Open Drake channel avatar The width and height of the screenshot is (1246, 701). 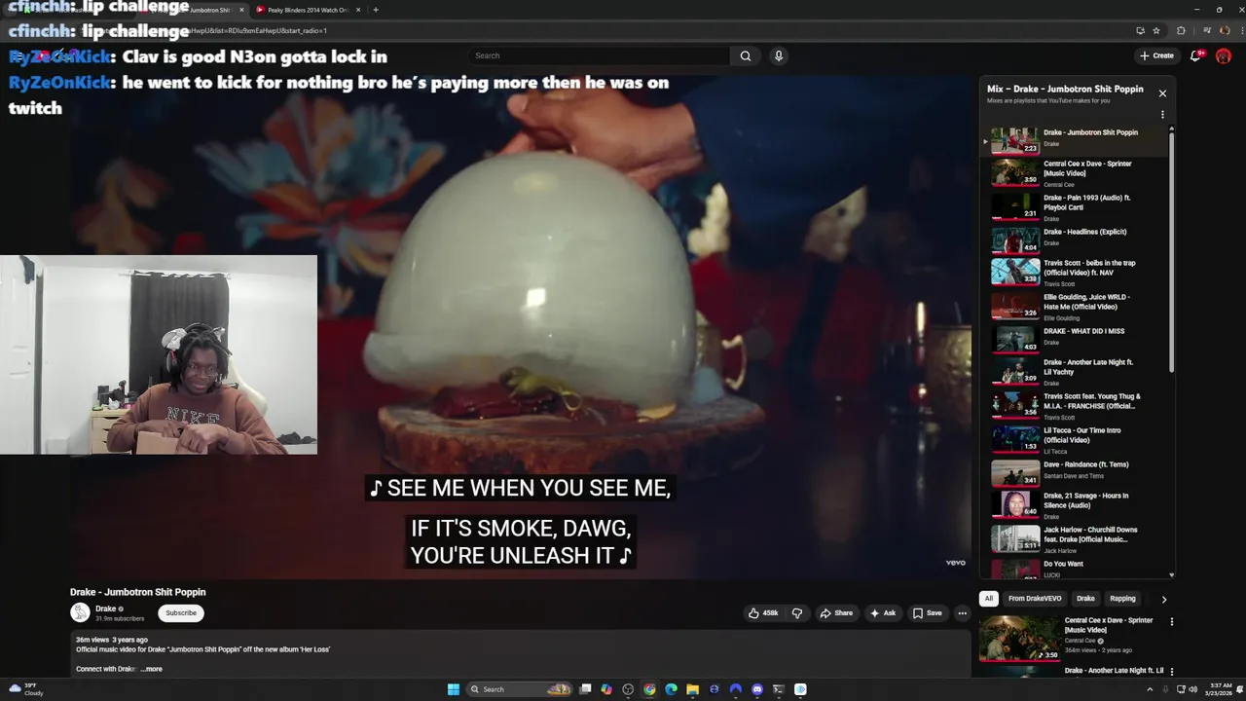click(x=80, y=612)
